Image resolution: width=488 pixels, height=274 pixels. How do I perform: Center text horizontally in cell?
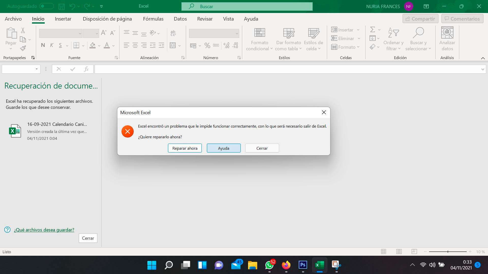(x=135, y=45)
